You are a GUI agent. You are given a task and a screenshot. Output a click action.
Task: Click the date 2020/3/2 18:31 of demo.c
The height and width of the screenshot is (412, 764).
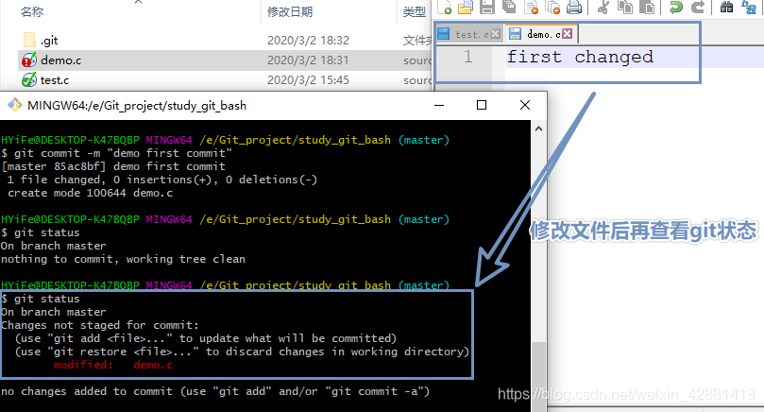(x=308, y=60)
